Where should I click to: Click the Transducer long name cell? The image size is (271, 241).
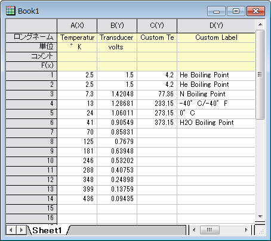[117, 37]
